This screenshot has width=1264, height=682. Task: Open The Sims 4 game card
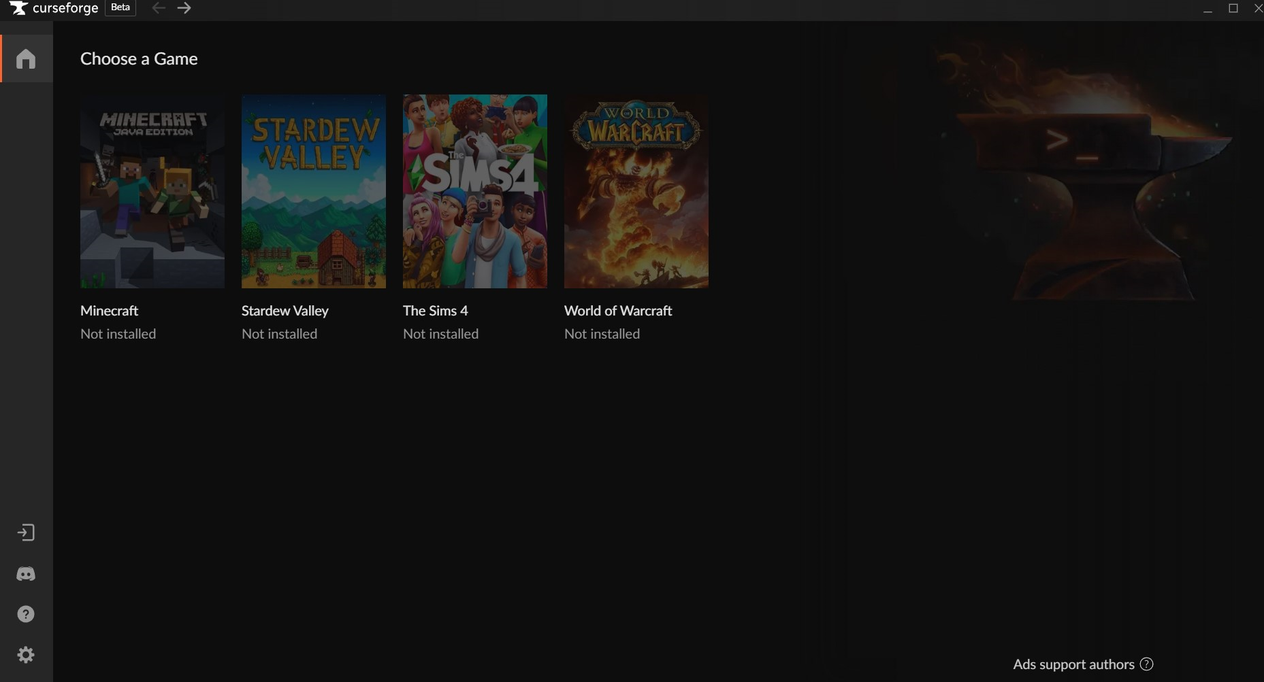point(474,191)
